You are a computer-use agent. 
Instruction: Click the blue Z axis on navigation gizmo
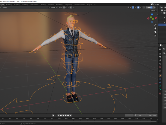(x=152, y=14)
